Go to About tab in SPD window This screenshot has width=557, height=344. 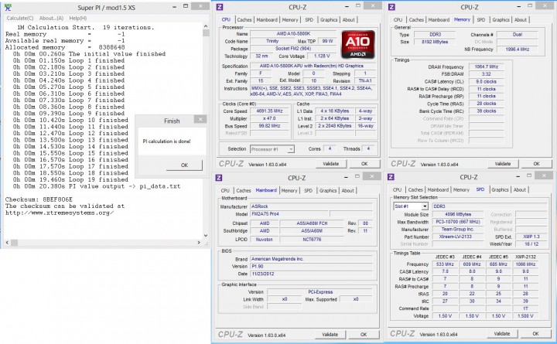(x=520, y=190)
